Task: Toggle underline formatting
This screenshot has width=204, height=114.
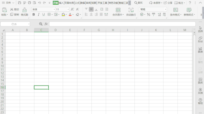Action: tap(44, 15)
